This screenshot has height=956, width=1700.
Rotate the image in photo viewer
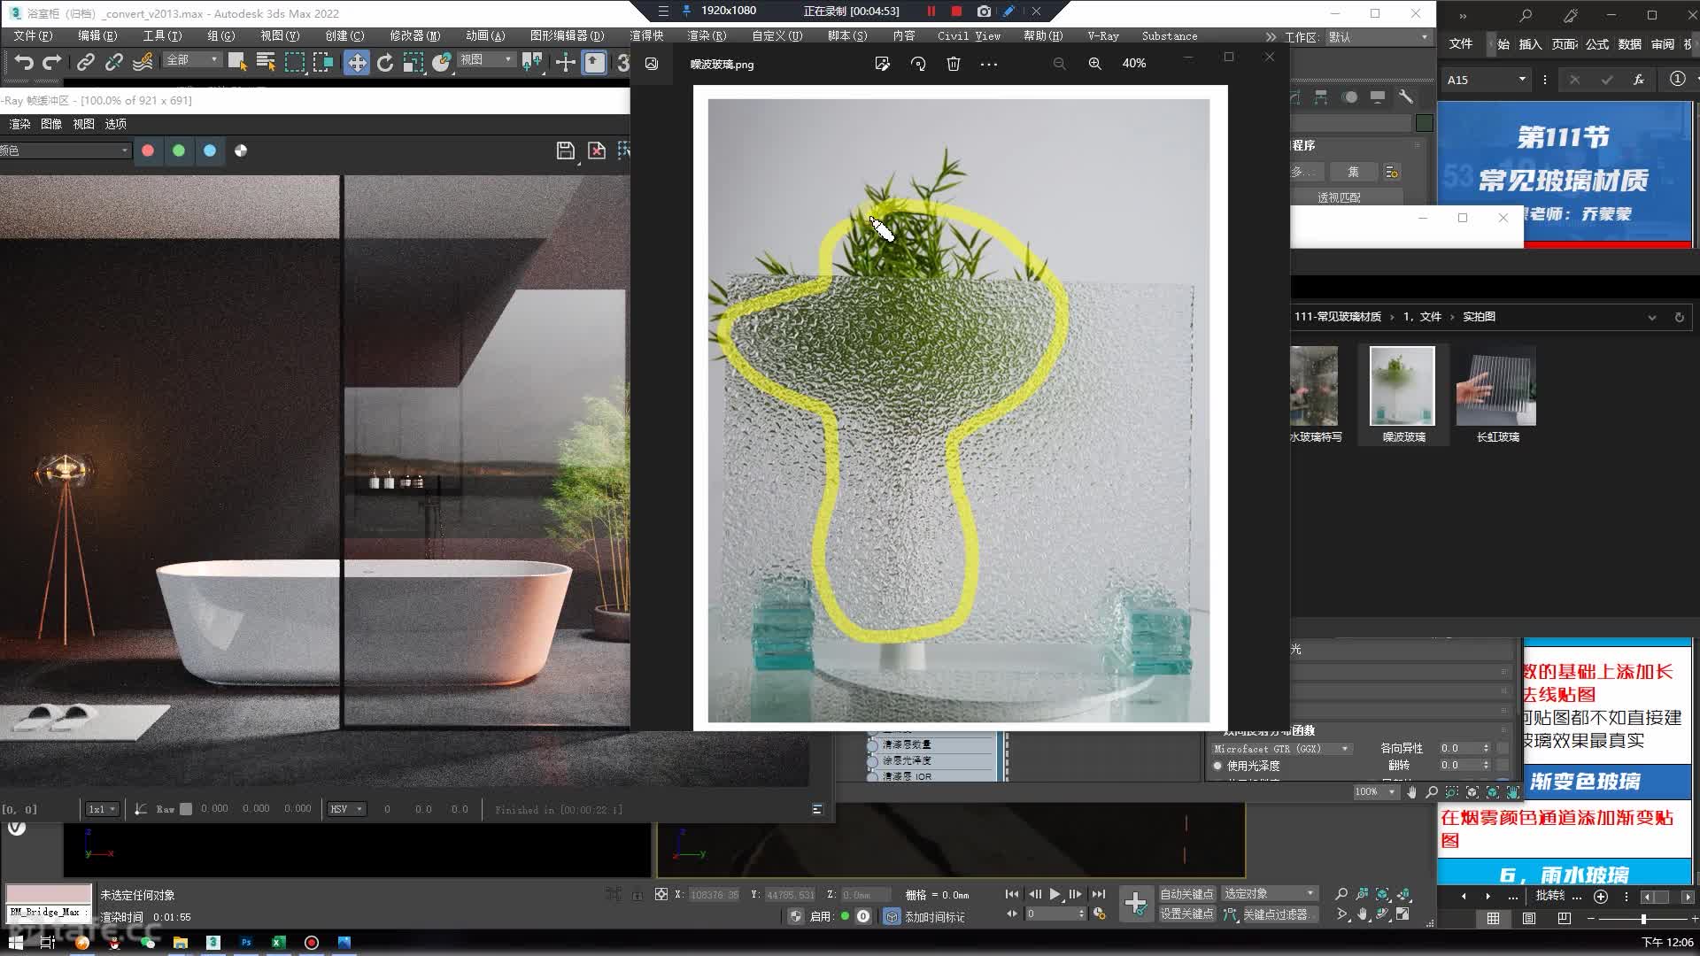[x=918, y=64]
